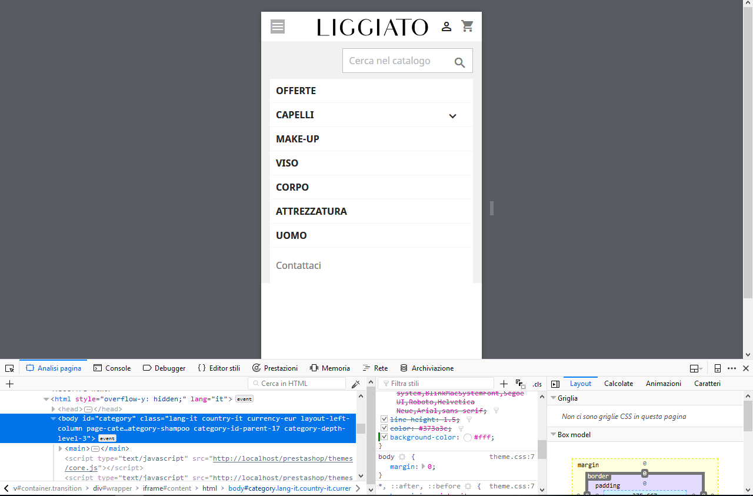
Task: Go to the MAKE-UP category
Action: (x=298, y=139)
